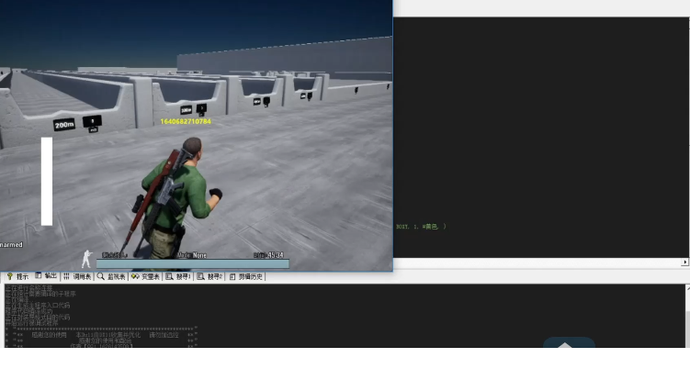
Task: Open the 监视表 watch table tab
Action: click(x=111, y=276)
